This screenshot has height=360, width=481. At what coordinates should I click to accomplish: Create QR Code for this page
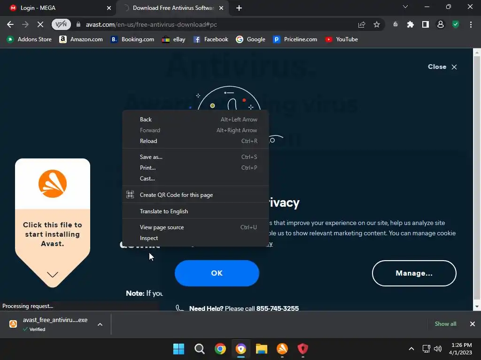(196, 195)
